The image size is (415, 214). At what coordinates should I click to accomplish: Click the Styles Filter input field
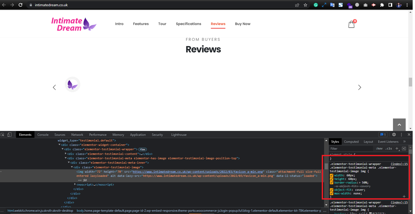[x=351, y=149]
